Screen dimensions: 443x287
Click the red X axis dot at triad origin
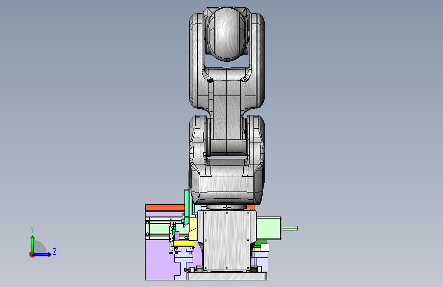click(x=32, y=255)
